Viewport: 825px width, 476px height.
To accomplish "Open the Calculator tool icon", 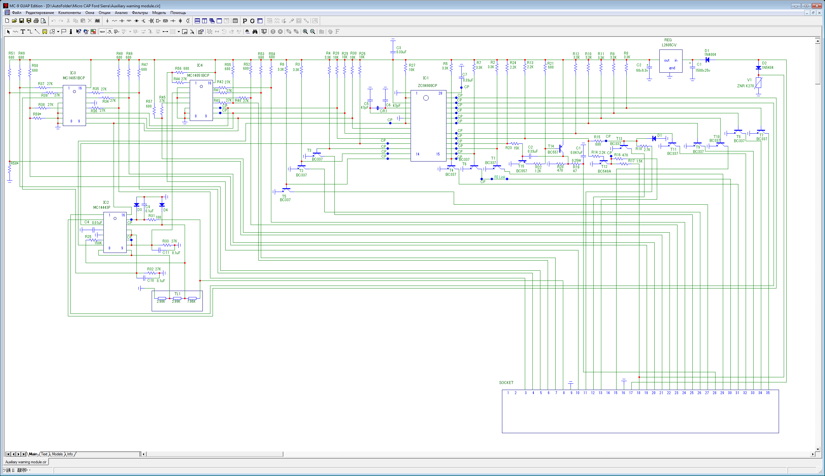I will click(235, 21).
